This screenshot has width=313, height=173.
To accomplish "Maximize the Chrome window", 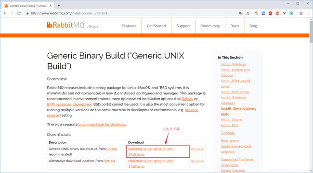I will pos(298,3).
